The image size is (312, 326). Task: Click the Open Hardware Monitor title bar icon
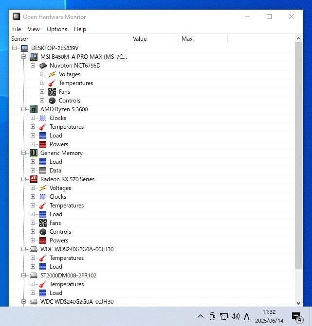pos(17,17)
